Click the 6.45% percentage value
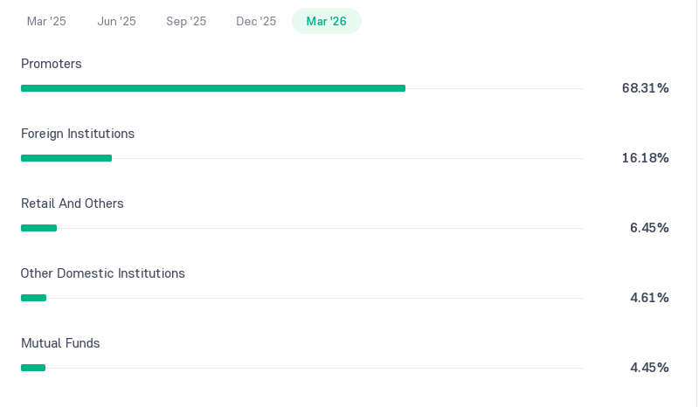Screen dimensions: 699x407 point(649,228)
